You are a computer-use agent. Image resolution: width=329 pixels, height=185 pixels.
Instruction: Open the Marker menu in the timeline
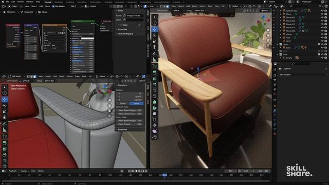point(41,171)
